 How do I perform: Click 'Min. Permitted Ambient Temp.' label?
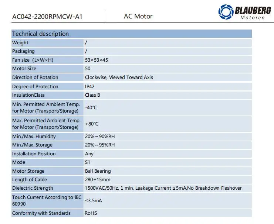click(46, 107)
